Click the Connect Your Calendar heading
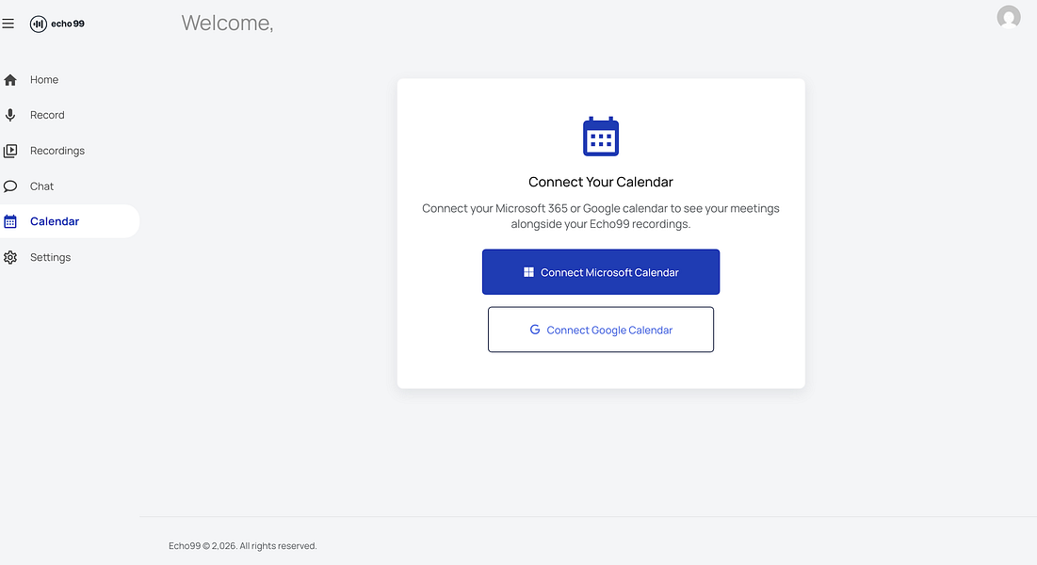 point(601,182)
